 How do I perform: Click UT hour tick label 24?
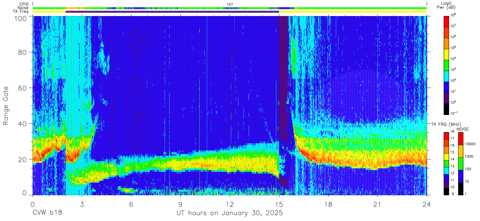pyautogui.click(x=427, y=204)
